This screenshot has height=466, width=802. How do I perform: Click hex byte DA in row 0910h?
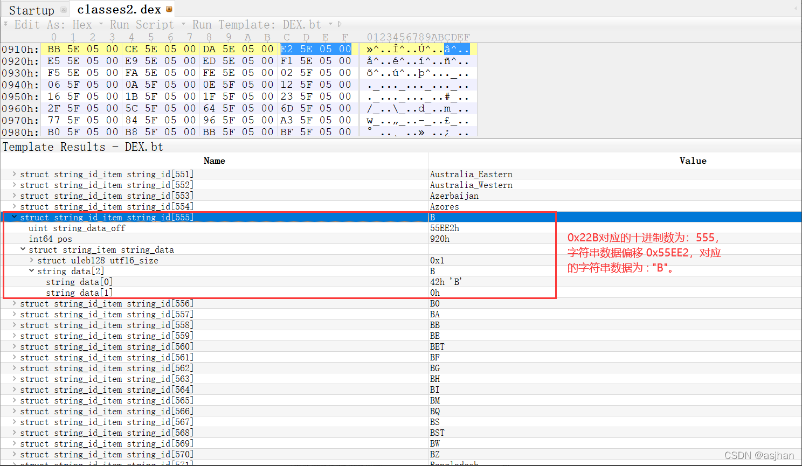point(209,49)
